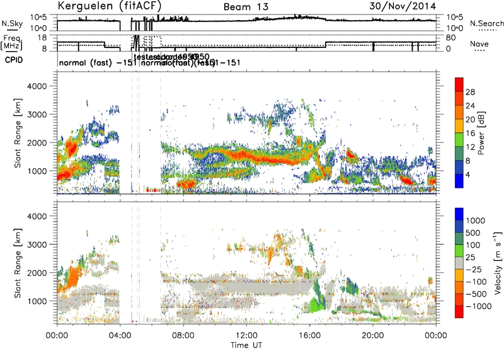This screenshot has height=349, width=504.
Task: Click the "28" label on Power colorbar
Action: coord(470,92)
